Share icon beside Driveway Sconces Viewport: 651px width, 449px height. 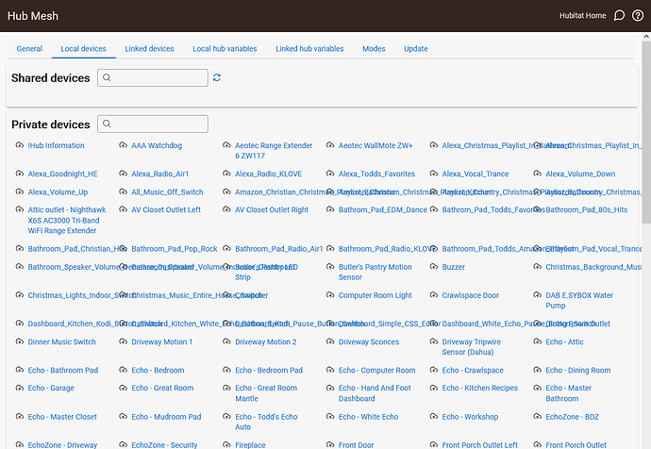point(330,341)
